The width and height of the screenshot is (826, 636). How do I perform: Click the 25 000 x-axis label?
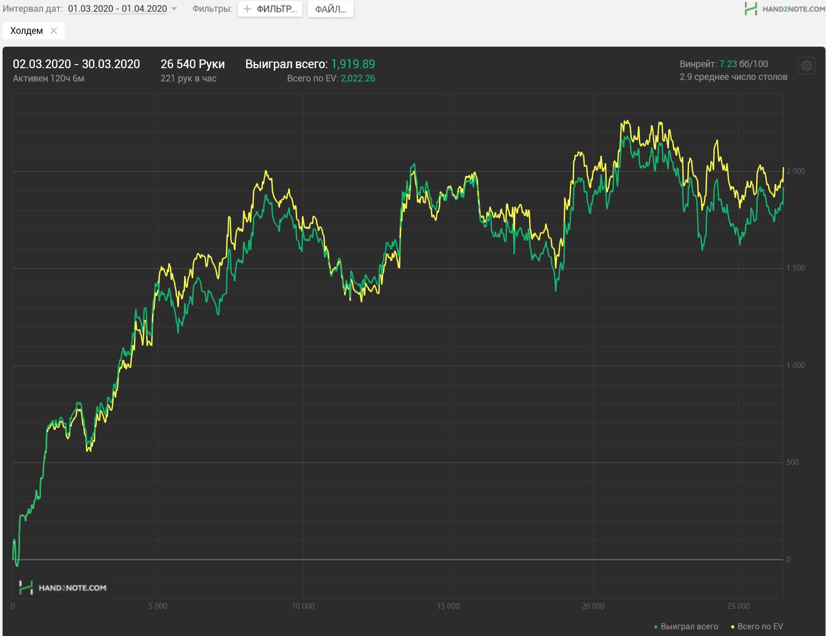pos(738,606)
